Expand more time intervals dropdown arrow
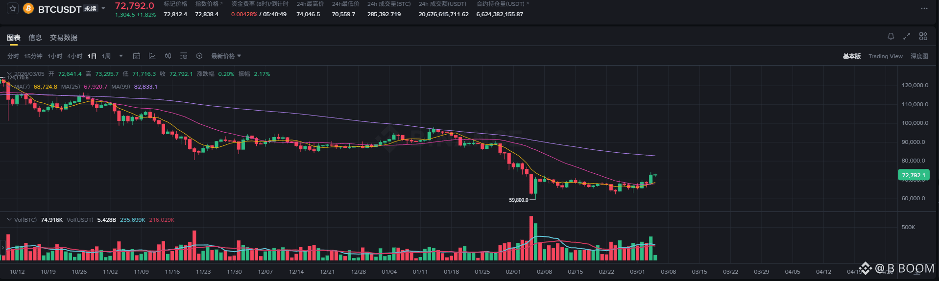Screen dimensions: 939x281 121,56
